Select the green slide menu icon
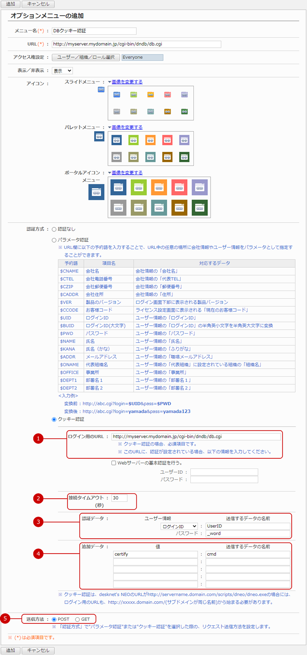 coord(133,94)
